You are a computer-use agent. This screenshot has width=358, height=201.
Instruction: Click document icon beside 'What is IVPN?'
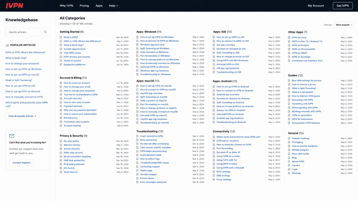pos(61,38)
